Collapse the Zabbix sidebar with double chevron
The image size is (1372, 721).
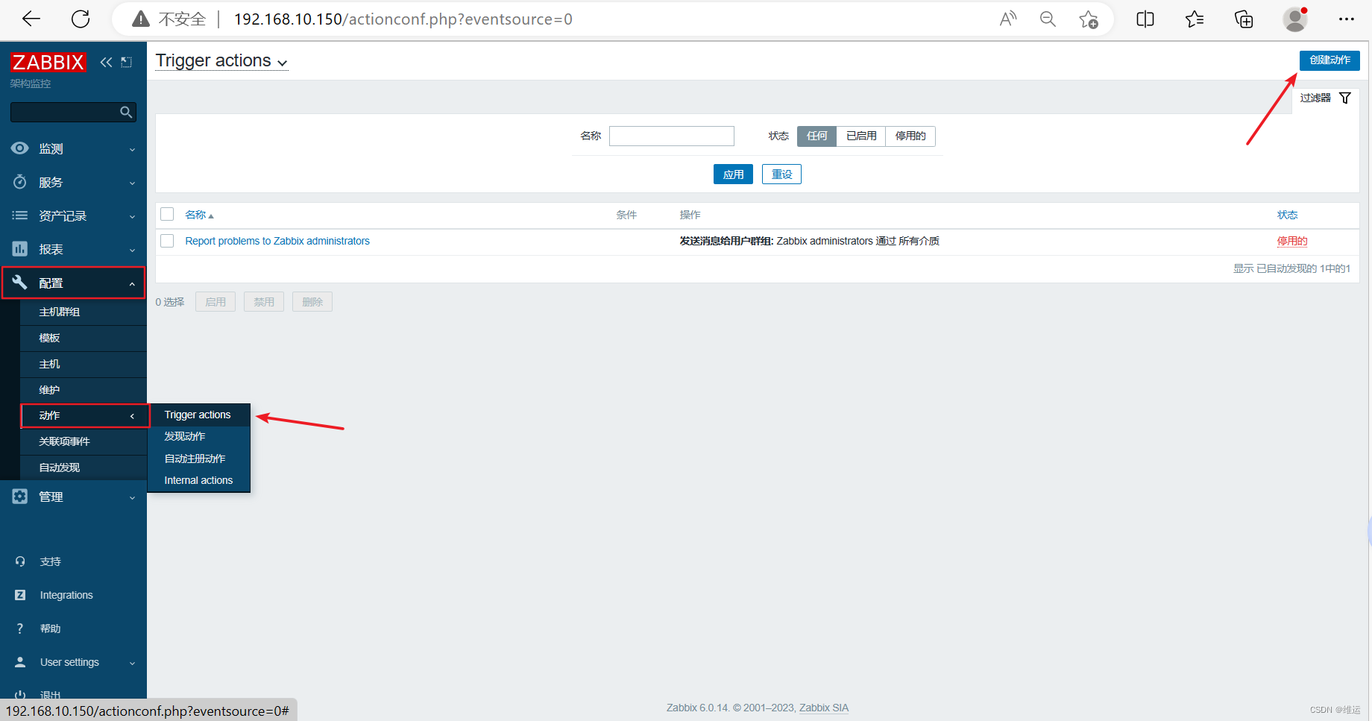pyautogui.click(x=106, y=62)
